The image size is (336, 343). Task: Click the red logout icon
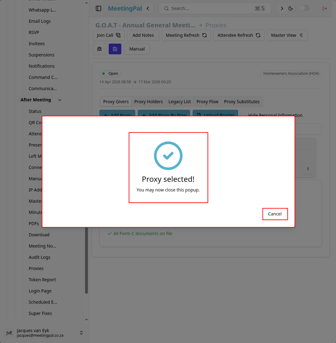coord(325,8)
